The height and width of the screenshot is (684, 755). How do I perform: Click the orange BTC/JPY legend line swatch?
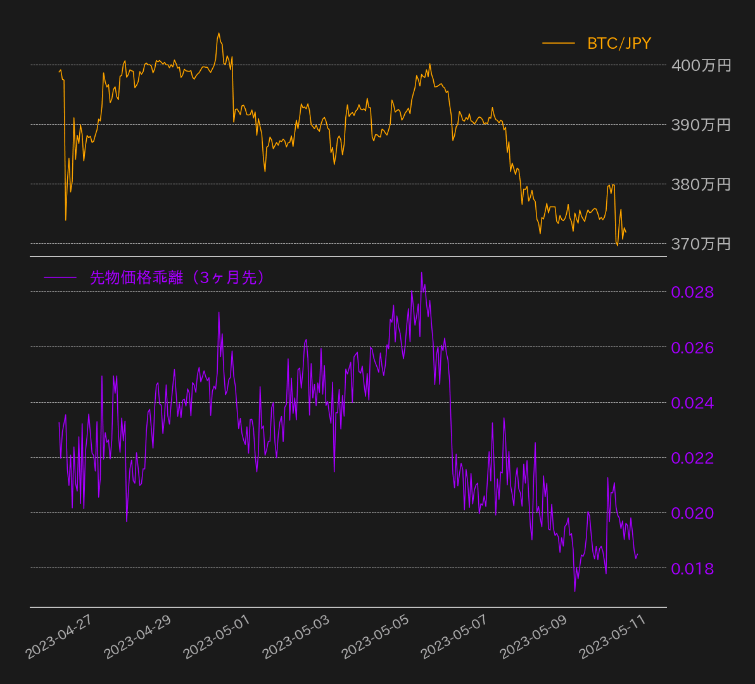click(x=558, y=44)
